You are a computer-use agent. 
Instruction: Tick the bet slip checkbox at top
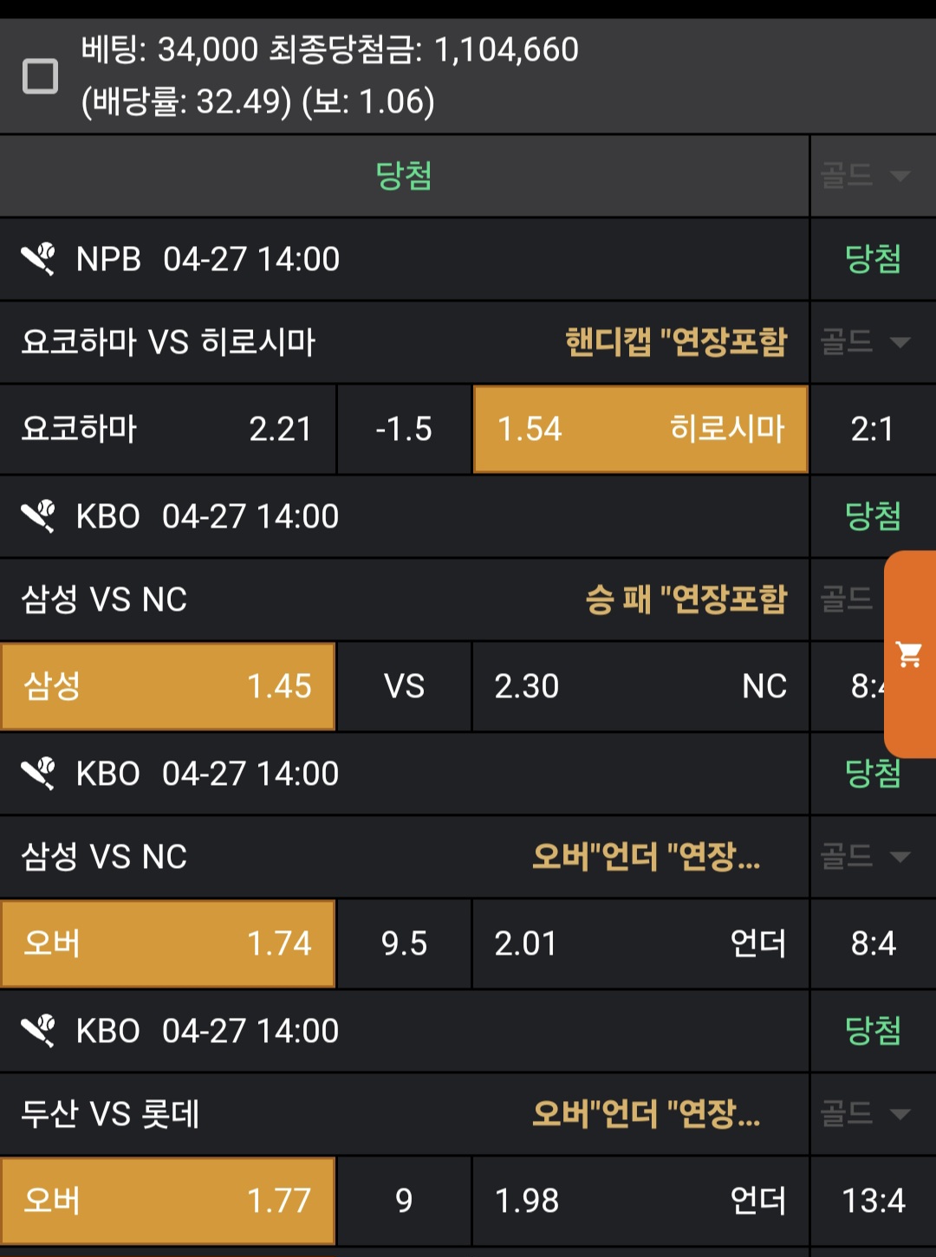(x=40, y=76)
